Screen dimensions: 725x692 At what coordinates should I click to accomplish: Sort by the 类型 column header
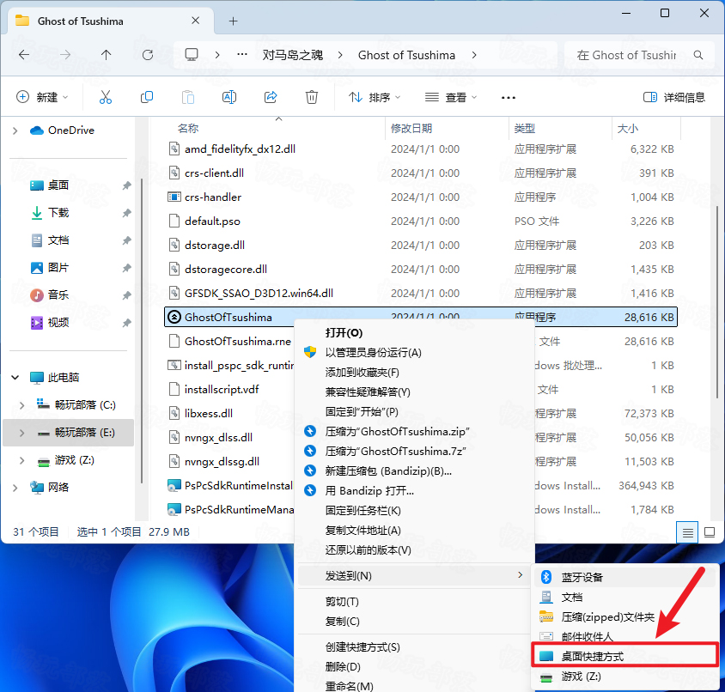pos(524,129)
